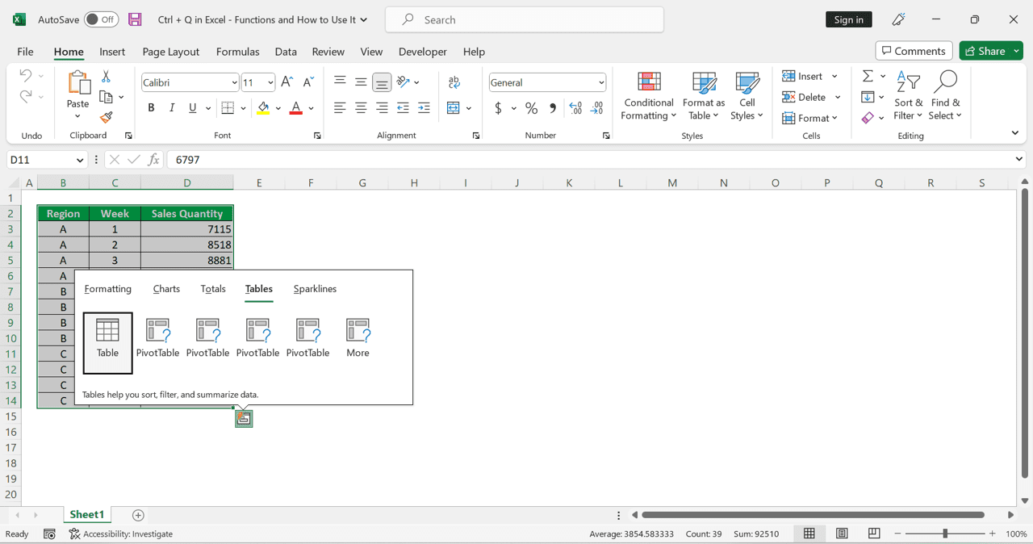
Task: Click the Comma Style icon
Action: [x=552, y=107]
